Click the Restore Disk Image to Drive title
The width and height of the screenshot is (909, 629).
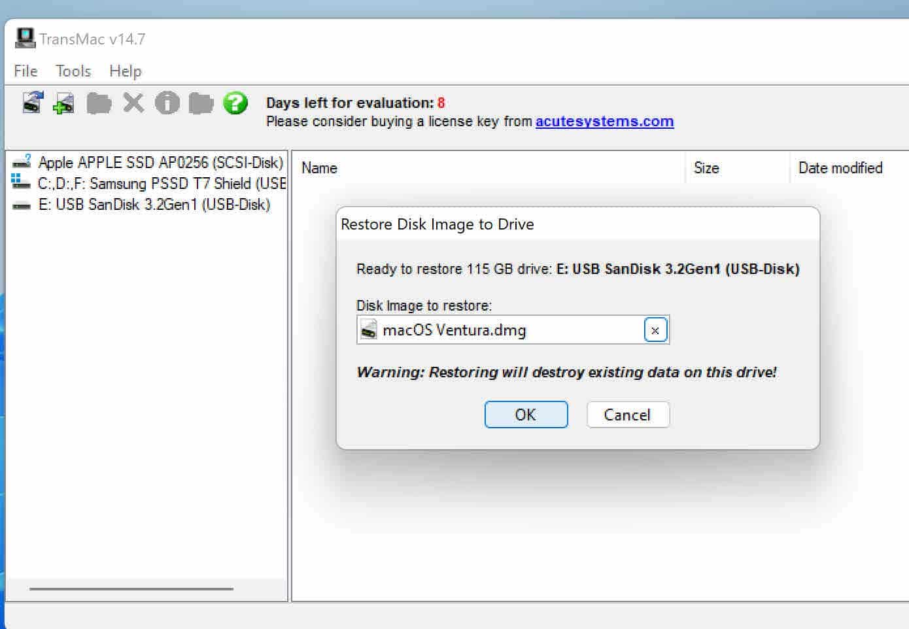point(437,224)
